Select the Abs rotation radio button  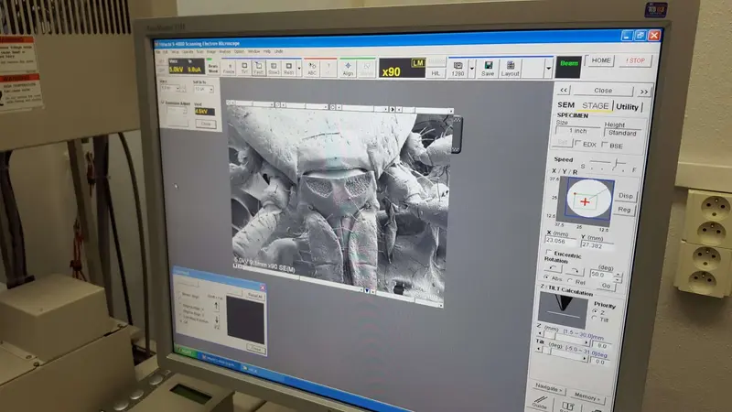[546, 277]
